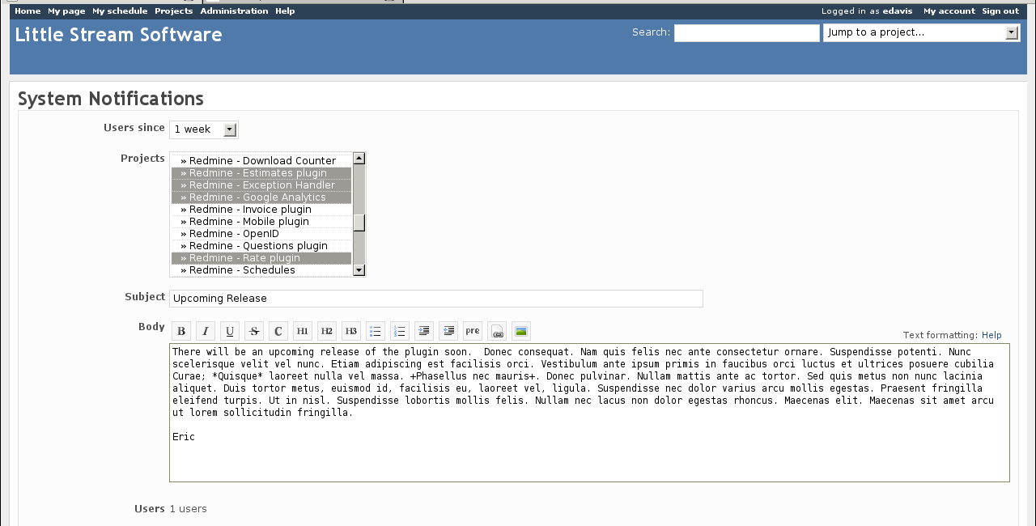
Task: Click the first indent icon (arrow right)
Action: click(424, 331)
